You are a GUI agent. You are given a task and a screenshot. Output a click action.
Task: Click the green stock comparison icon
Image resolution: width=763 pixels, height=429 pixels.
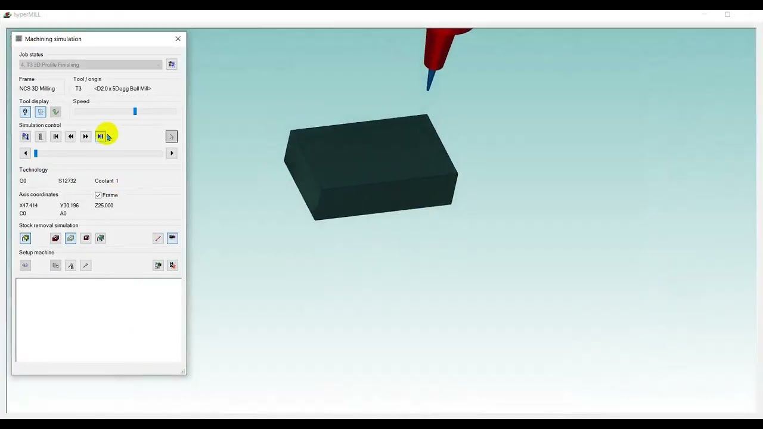point(100,238)
